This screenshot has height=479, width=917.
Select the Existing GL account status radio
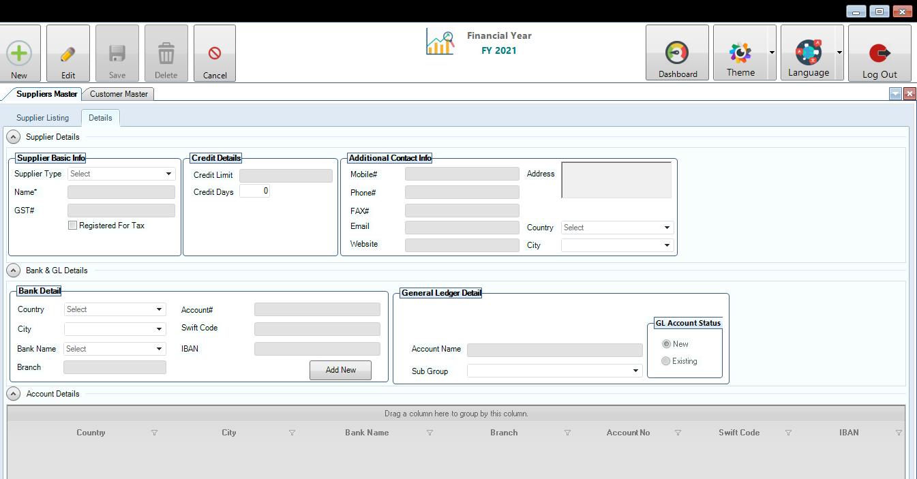pyautogui.click(x=666, y=361)
